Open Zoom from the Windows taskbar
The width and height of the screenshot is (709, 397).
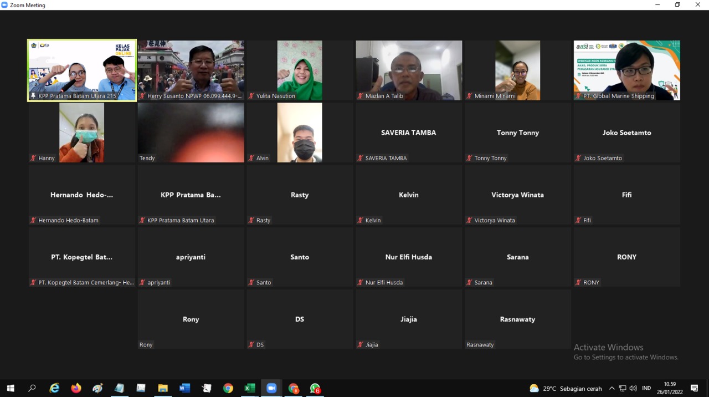[x=271, y=388]
